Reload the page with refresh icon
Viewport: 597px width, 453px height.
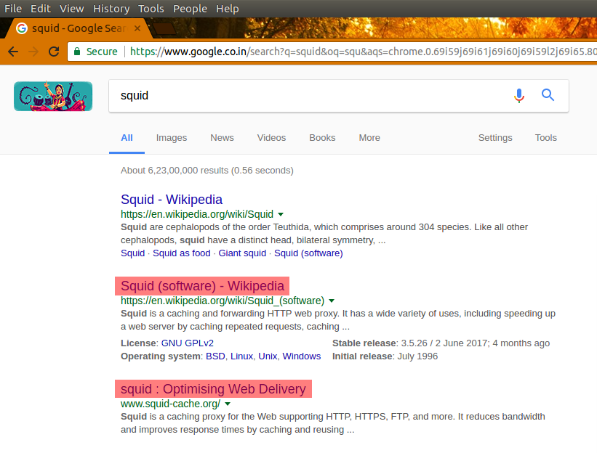click(54, 52)
